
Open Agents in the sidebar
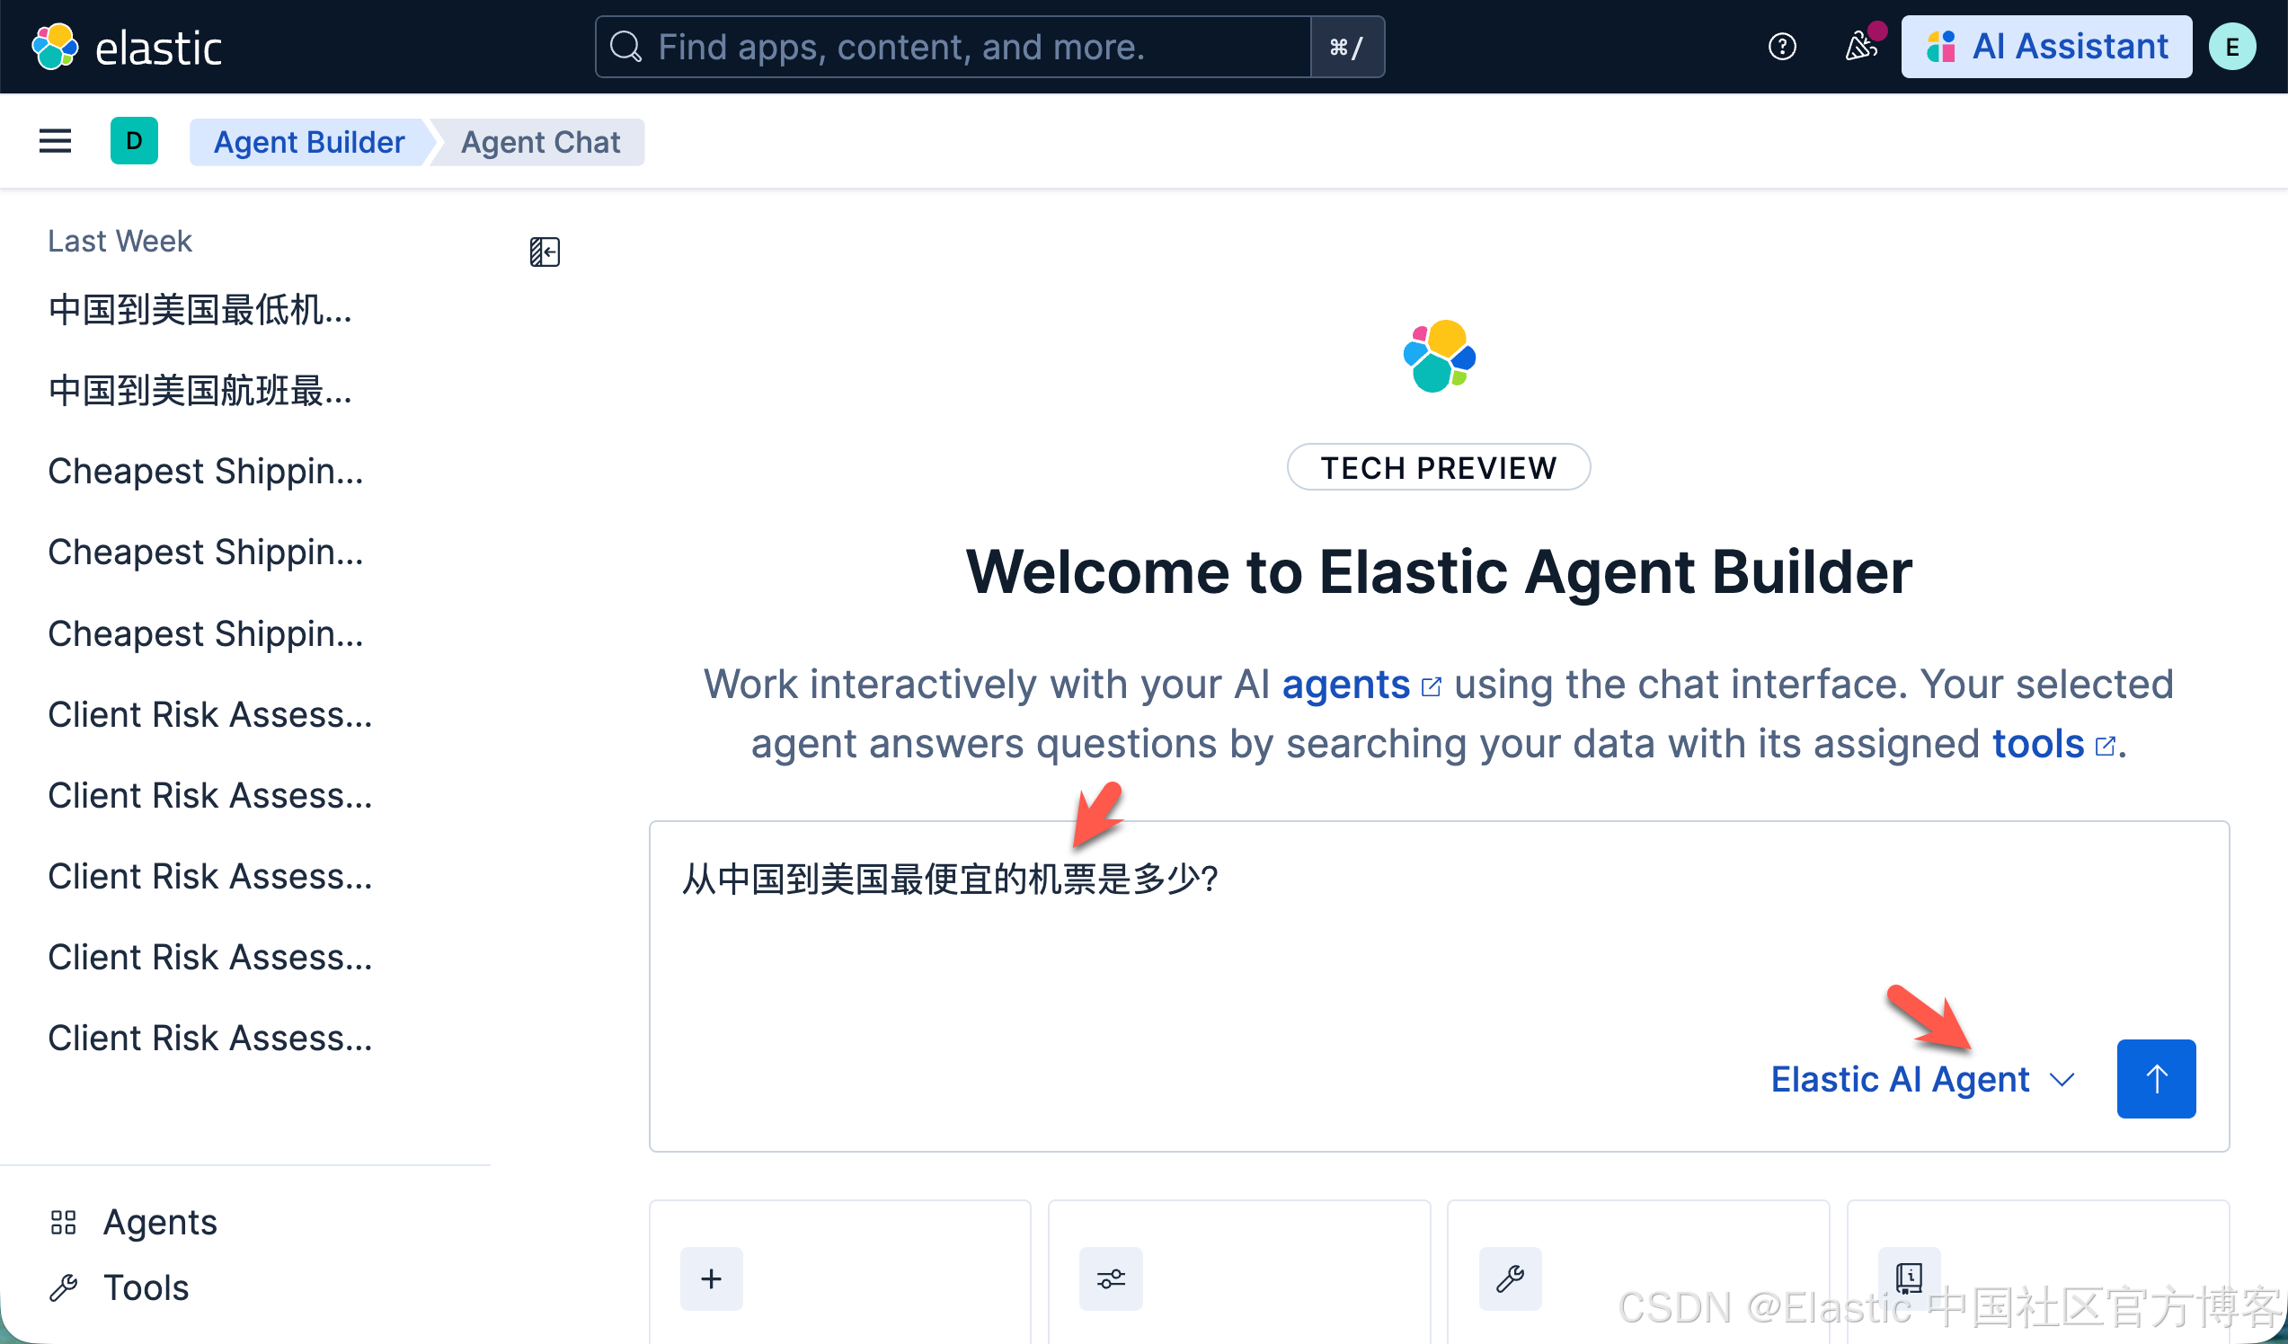(x=159, y=1222)
